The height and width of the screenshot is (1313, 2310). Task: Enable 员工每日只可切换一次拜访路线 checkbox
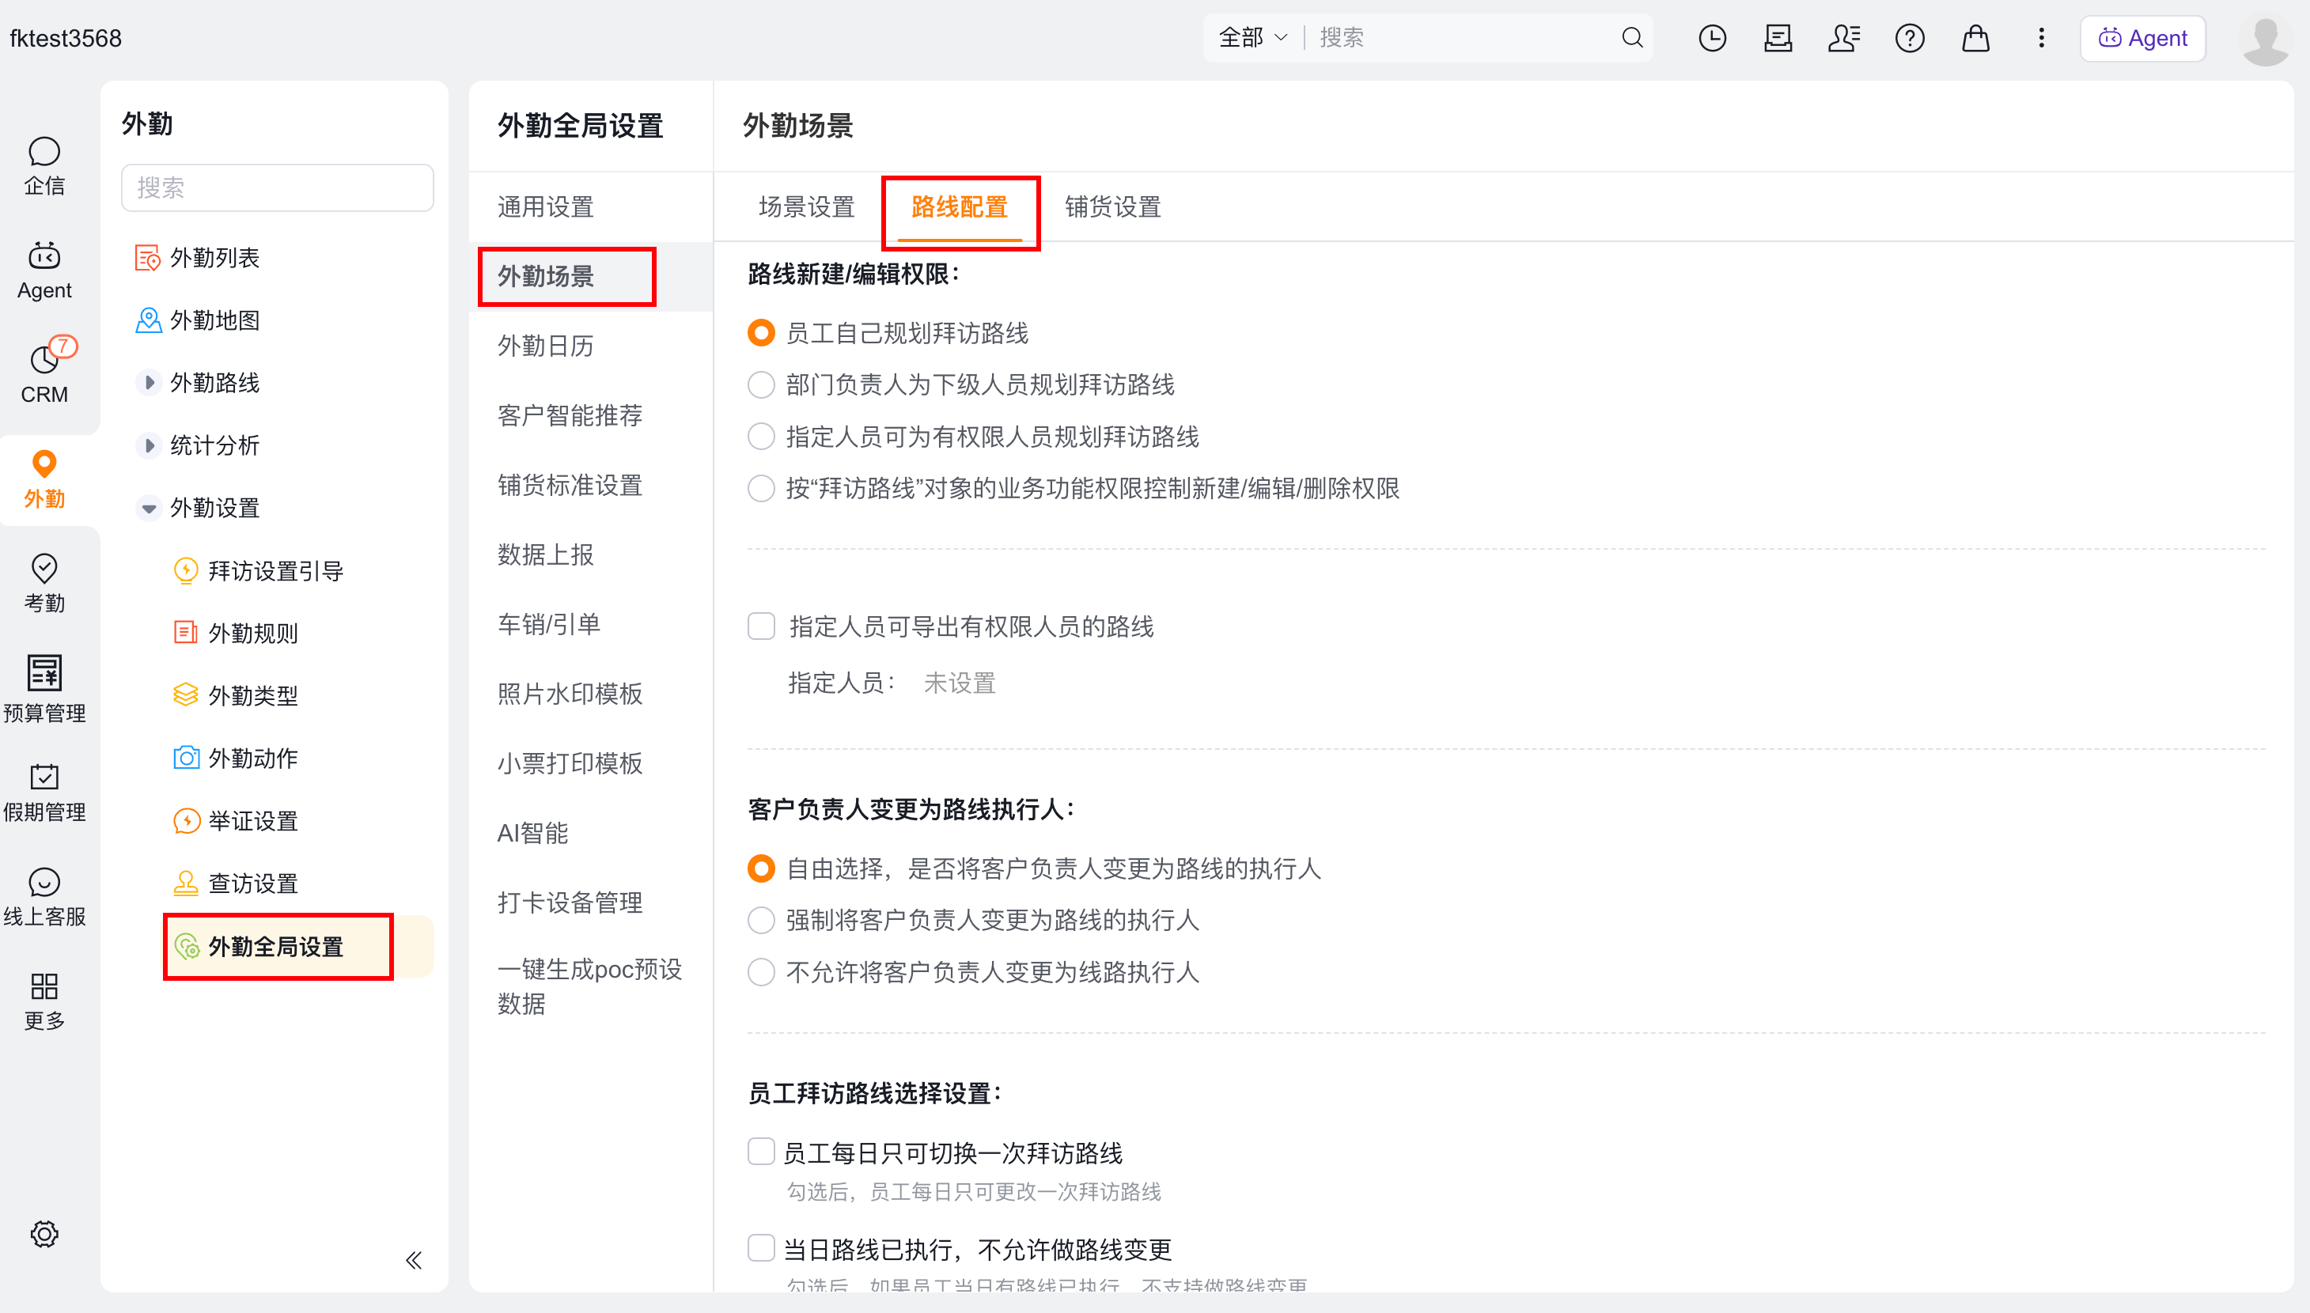coord(761,1152)
